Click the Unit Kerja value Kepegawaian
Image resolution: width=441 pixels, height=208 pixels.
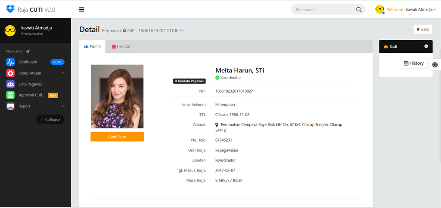[227, 151]
